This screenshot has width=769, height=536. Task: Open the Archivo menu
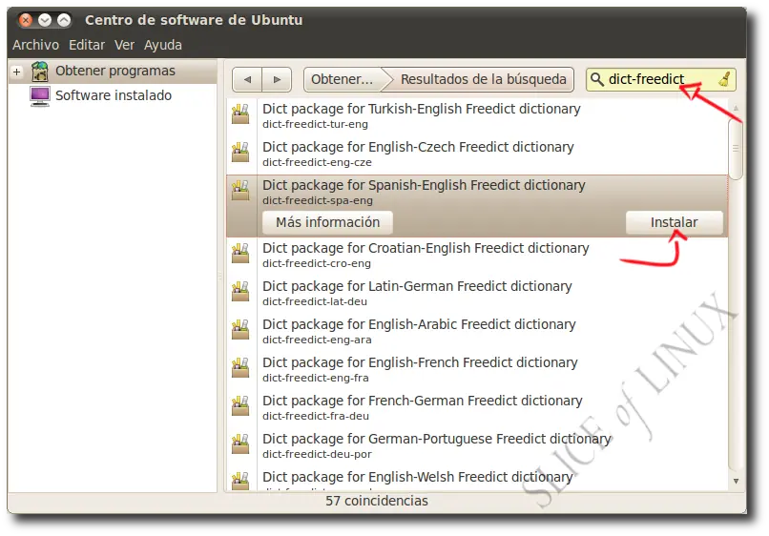coord(35,45)
